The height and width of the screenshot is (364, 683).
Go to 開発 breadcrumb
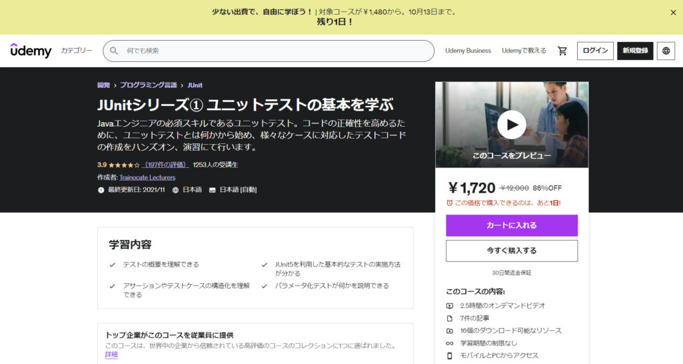click(104, 85)
